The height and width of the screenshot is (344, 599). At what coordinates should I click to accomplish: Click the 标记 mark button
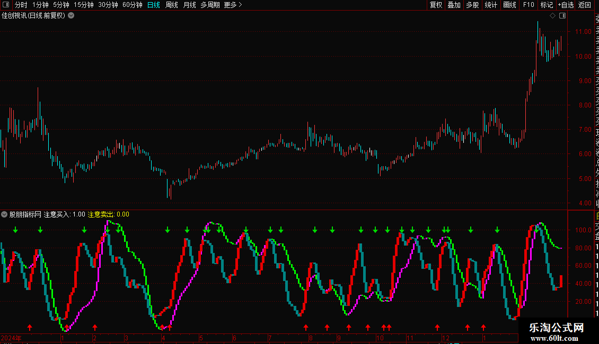pos(547,5)
